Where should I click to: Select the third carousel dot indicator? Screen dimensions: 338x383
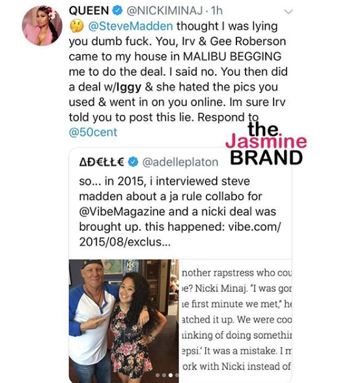click(171, 375)
